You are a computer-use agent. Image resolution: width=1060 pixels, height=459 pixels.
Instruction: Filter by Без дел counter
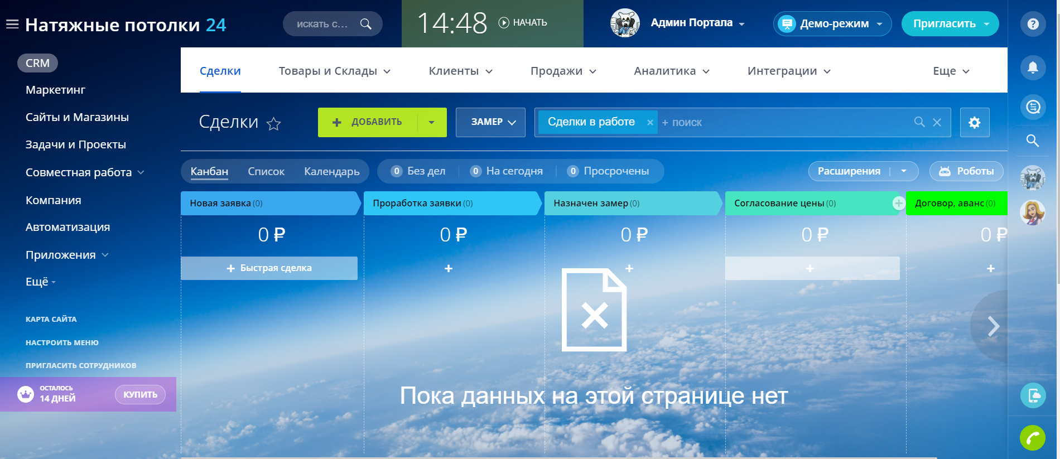[x=418, y=171]
